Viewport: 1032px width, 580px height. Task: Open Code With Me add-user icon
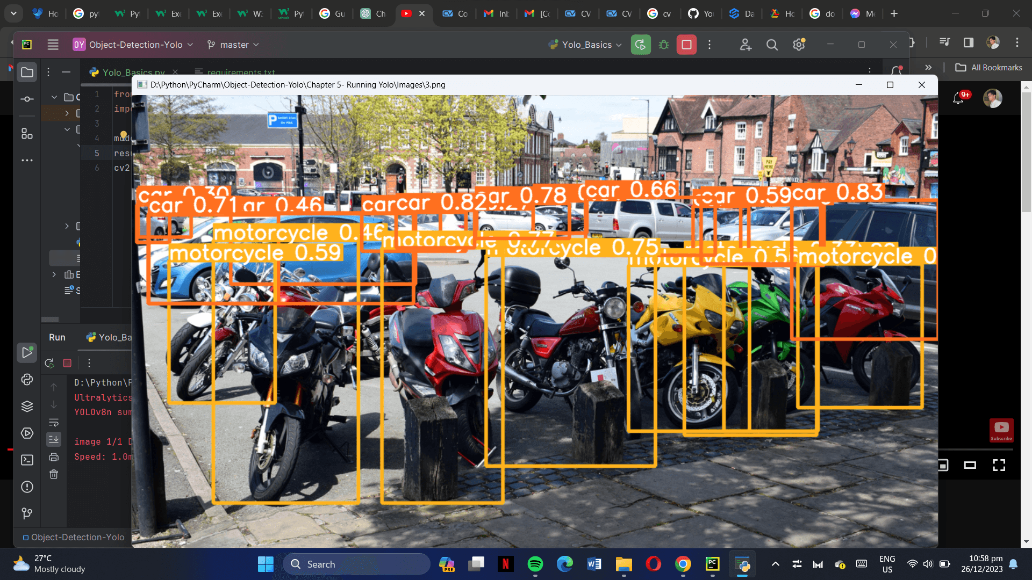coord(745,45)
